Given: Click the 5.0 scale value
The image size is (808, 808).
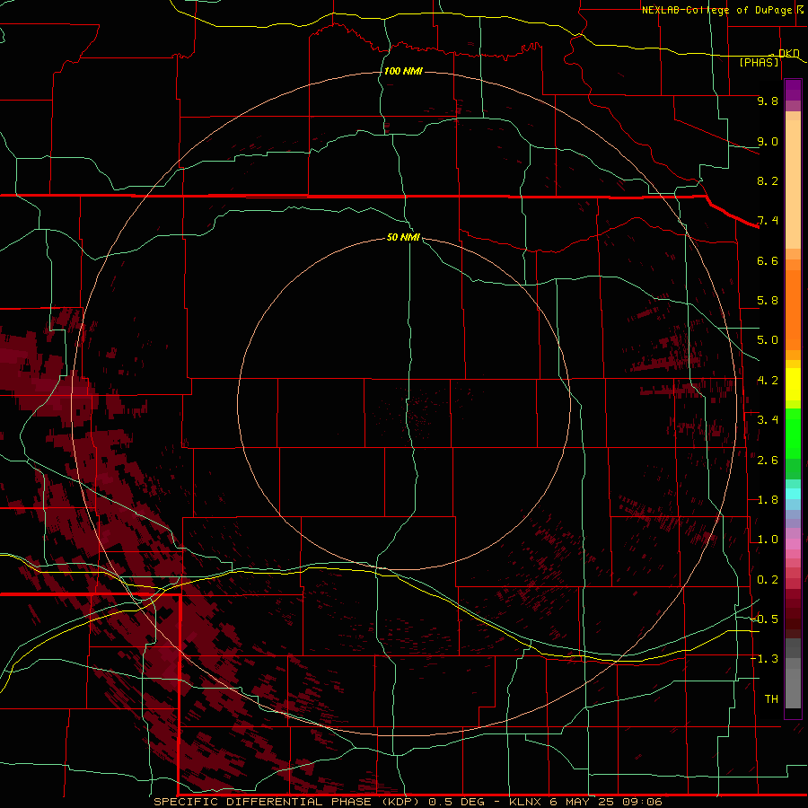Looking at the screenshot, I should [768, 340].
